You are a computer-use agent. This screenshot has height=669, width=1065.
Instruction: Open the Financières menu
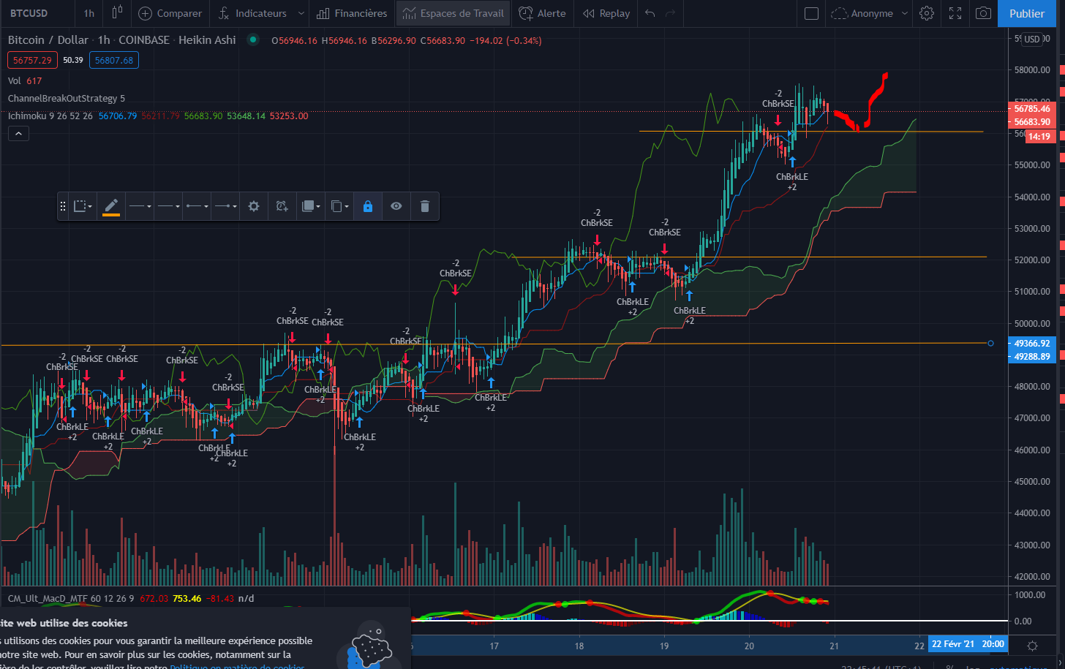tap(353, 13)
